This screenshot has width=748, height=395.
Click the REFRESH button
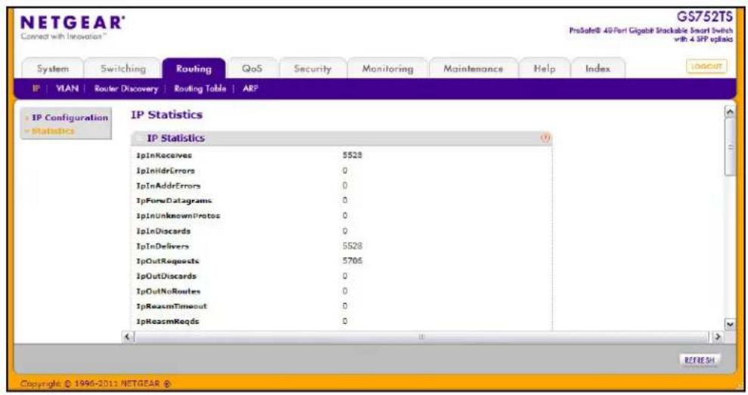point(700,360)
